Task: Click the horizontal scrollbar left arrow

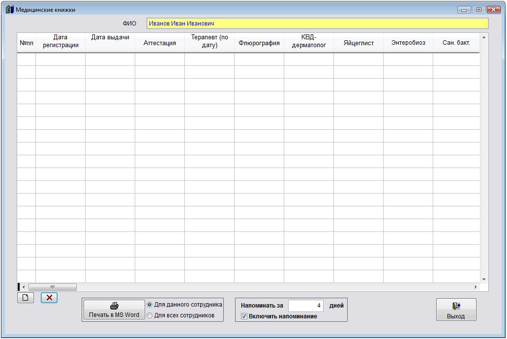Action: (24, 287)
